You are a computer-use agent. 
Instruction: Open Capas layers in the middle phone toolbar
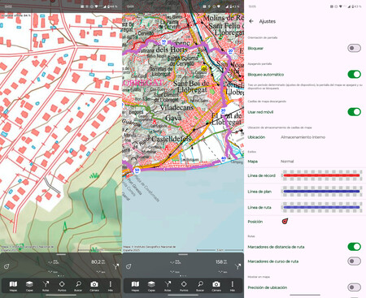click(151, 286)
